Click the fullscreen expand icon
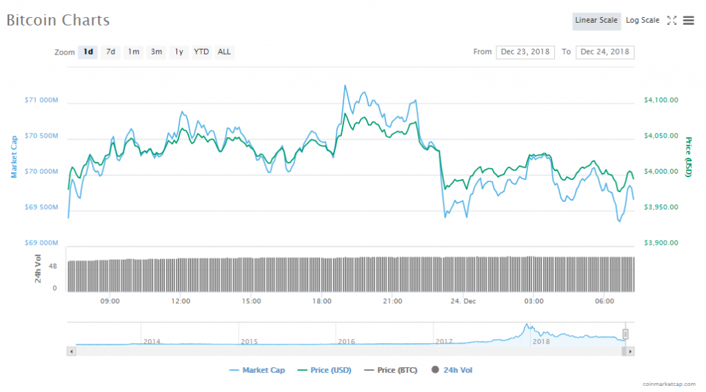Screen dimensions: 706x392 [672, 21]
